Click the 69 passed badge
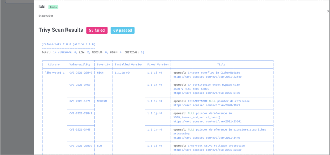 [123, 30]
